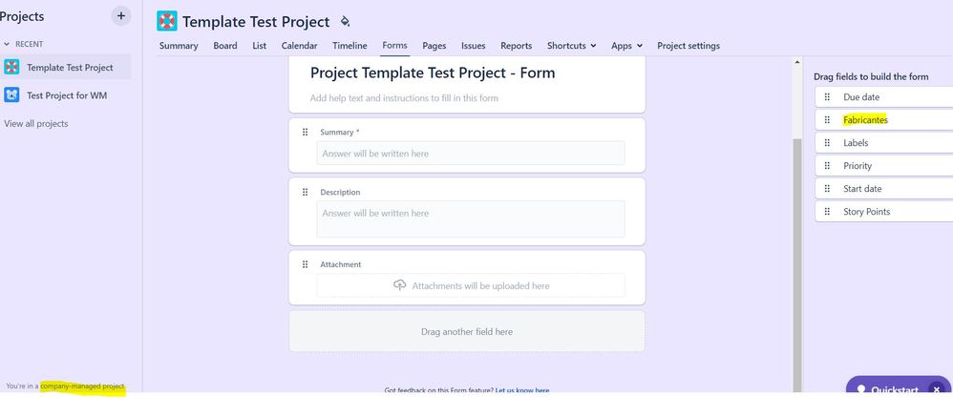Viewport: 953px width, 397px height.
Task: Click the Template Test Project lifebuoy avatar in header
Action: [x=167, y=21]
